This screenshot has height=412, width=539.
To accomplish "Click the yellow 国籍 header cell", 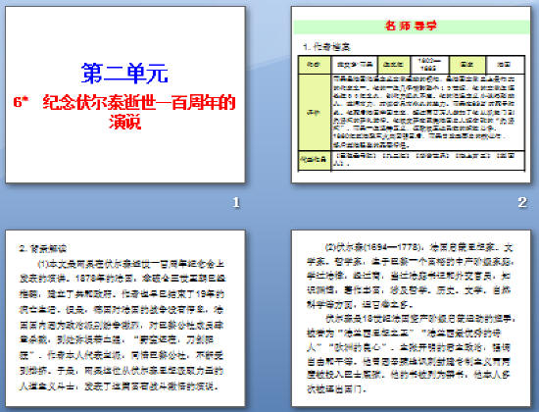I will coord(467,65).
